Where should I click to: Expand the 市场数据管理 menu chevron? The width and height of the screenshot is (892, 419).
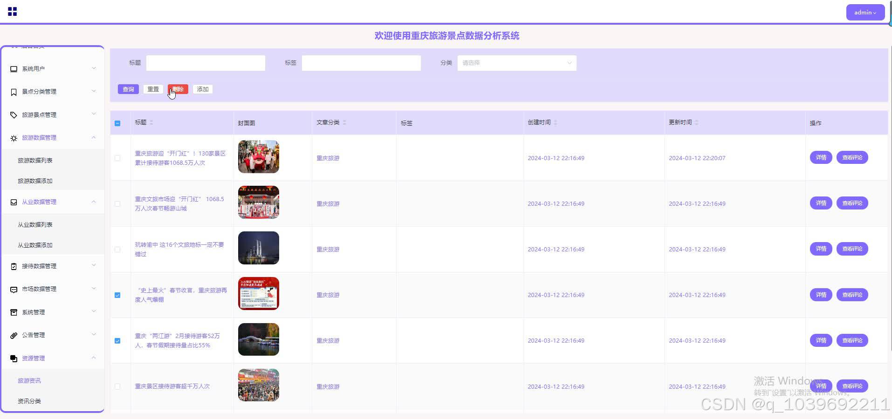click(94, 289)
